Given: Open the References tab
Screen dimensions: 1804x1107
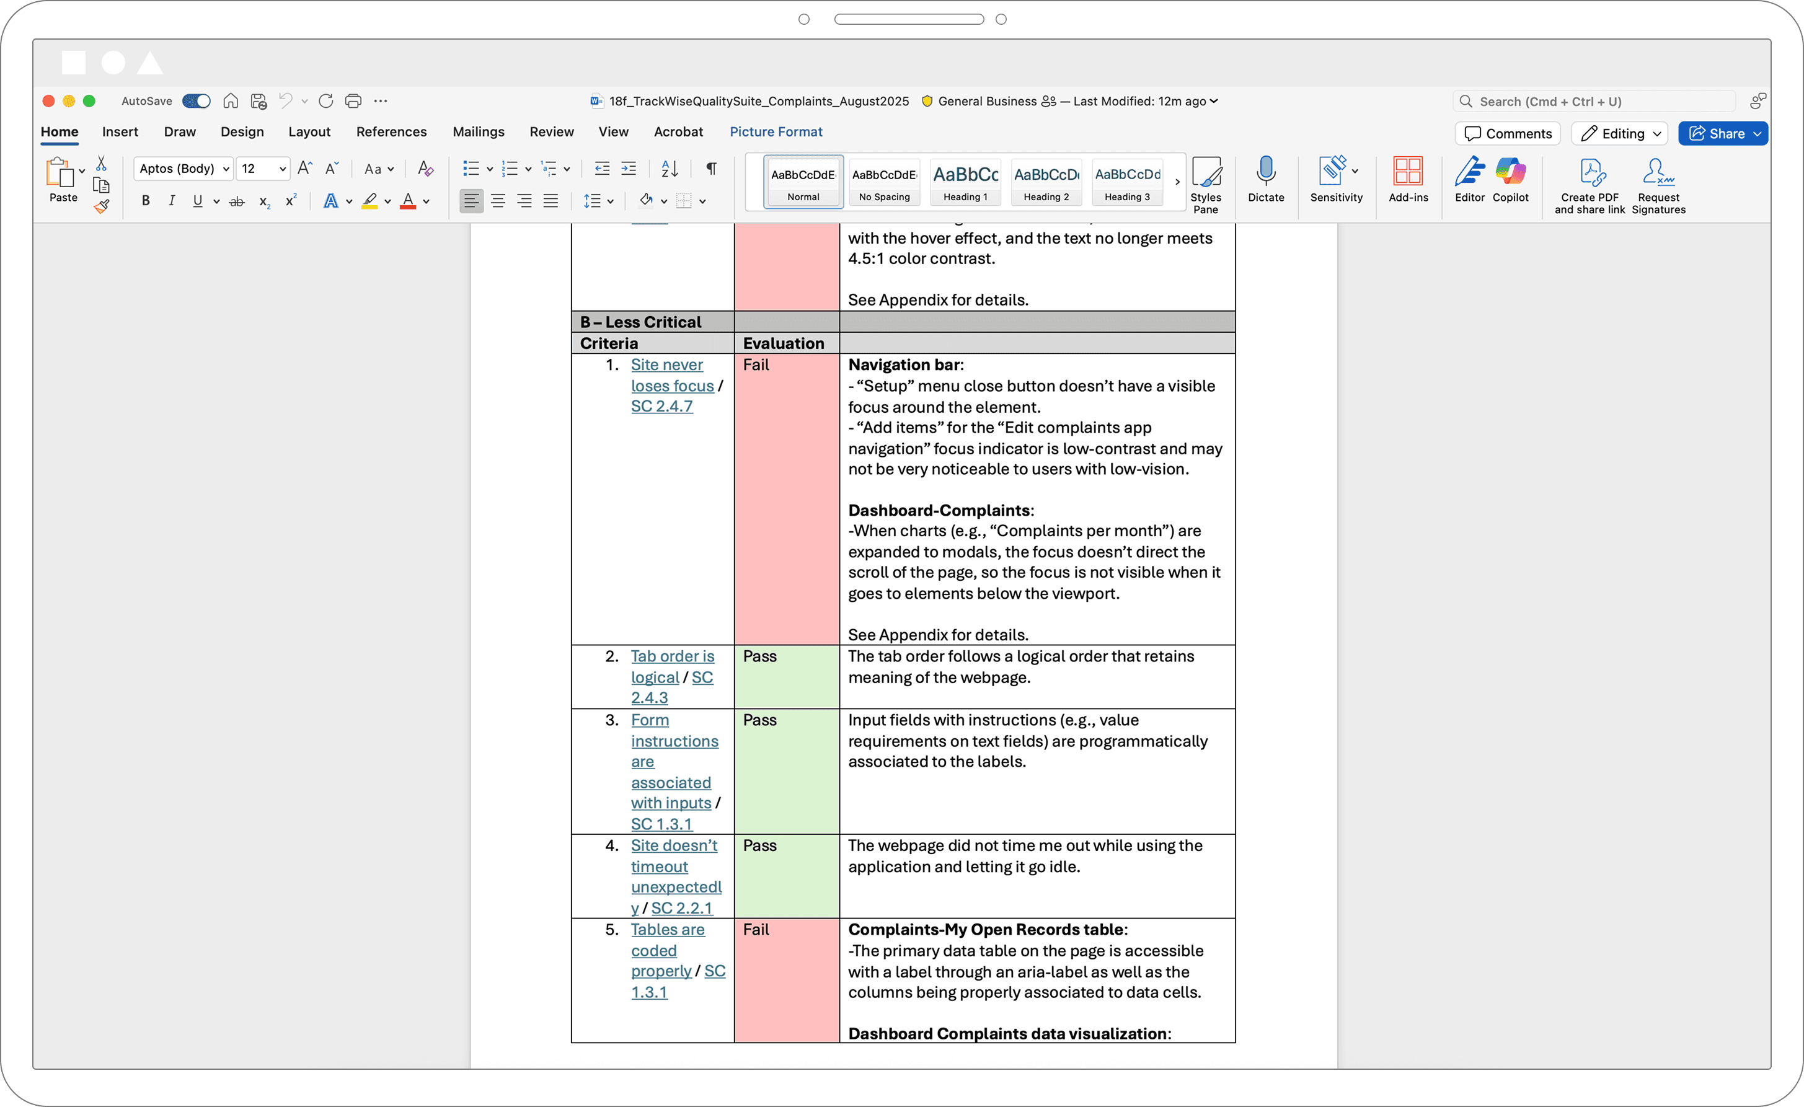Looking at the screenshot, I should click(391, 132).
